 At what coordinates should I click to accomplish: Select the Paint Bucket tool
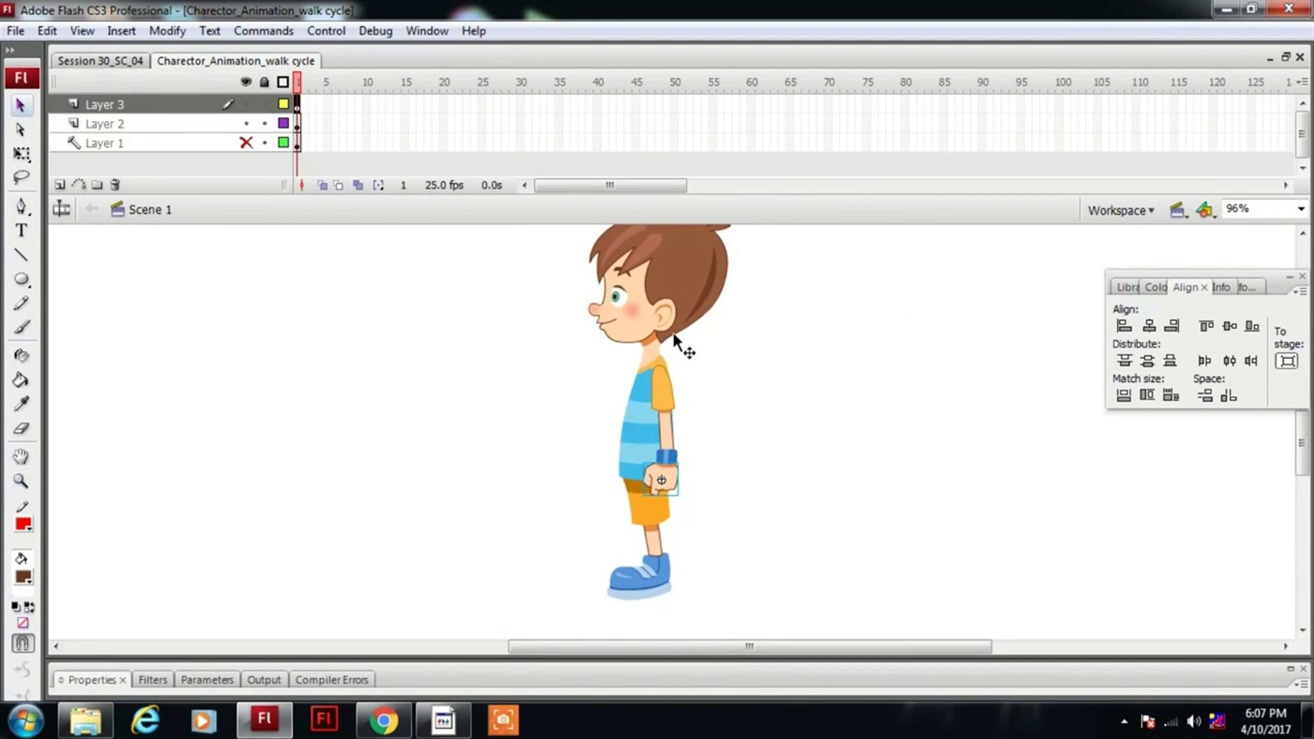[x=21, y=380]
